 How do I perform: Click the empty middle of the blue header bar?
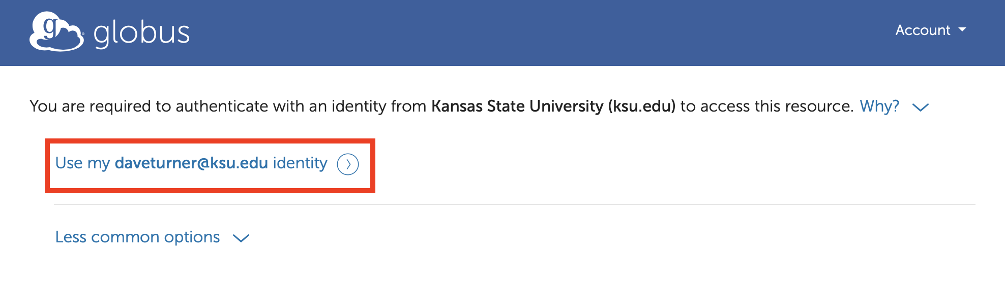[x=509, y=32]
